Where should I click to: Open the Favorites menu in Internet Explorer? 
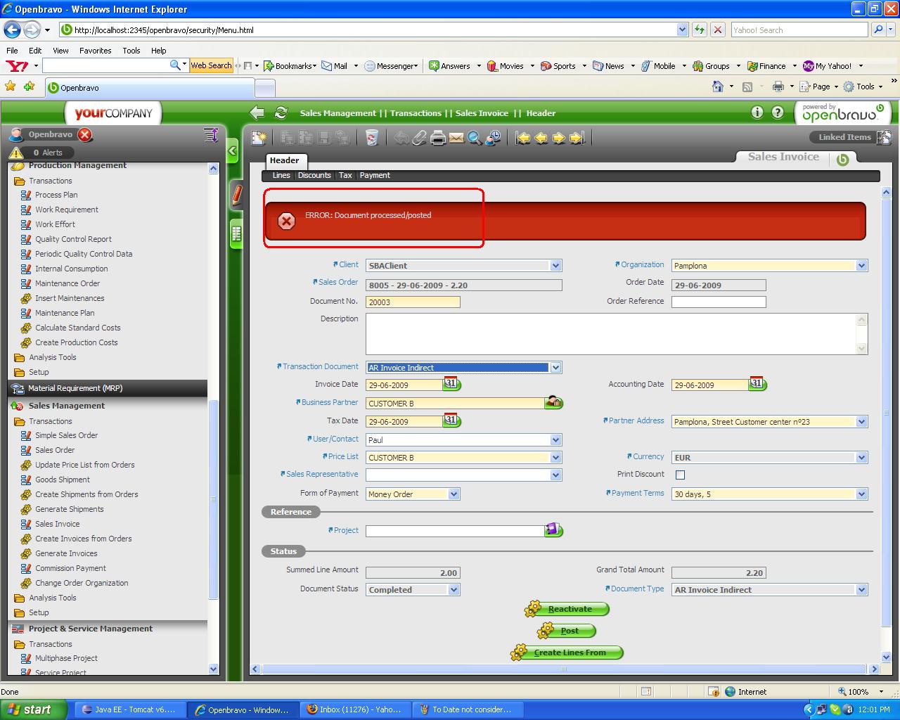95,51
